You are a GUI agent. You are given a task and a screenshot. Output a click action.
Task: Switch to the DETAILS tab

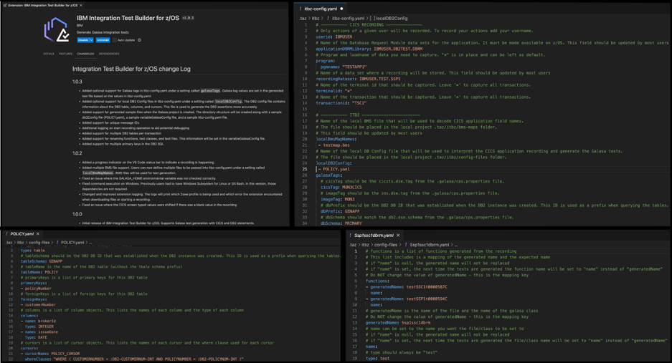(x=49, y=54)
